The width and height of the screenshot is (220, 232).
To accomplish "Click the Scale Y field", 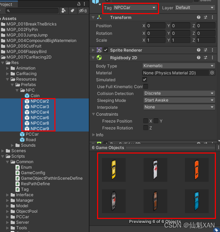I will (181, 40).
